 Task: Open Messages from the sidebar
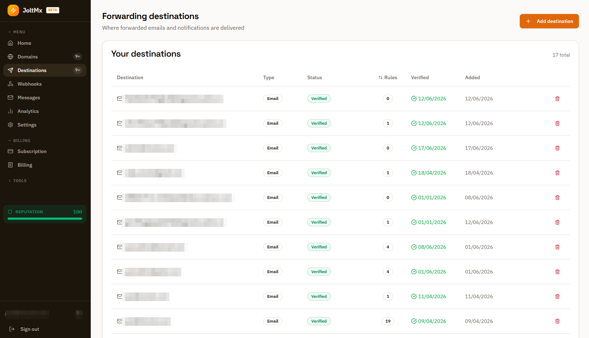coord(45,97)
